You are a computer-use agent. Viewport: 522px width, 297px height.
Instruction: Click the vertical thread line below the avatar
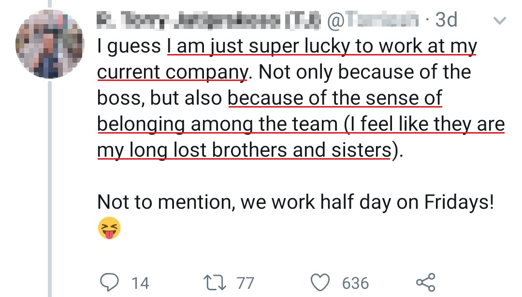tap(49, 188)
